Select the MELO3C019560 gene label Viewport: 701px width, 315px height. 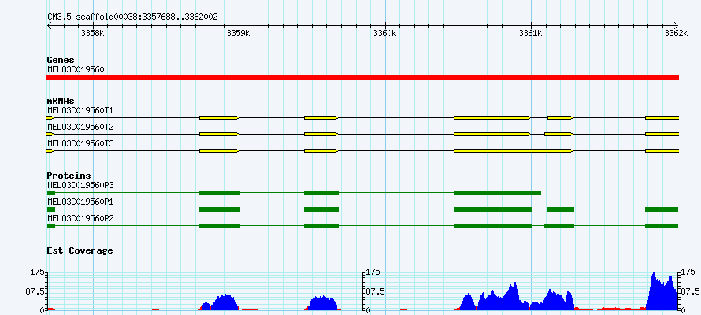click(x=76, y=70)
